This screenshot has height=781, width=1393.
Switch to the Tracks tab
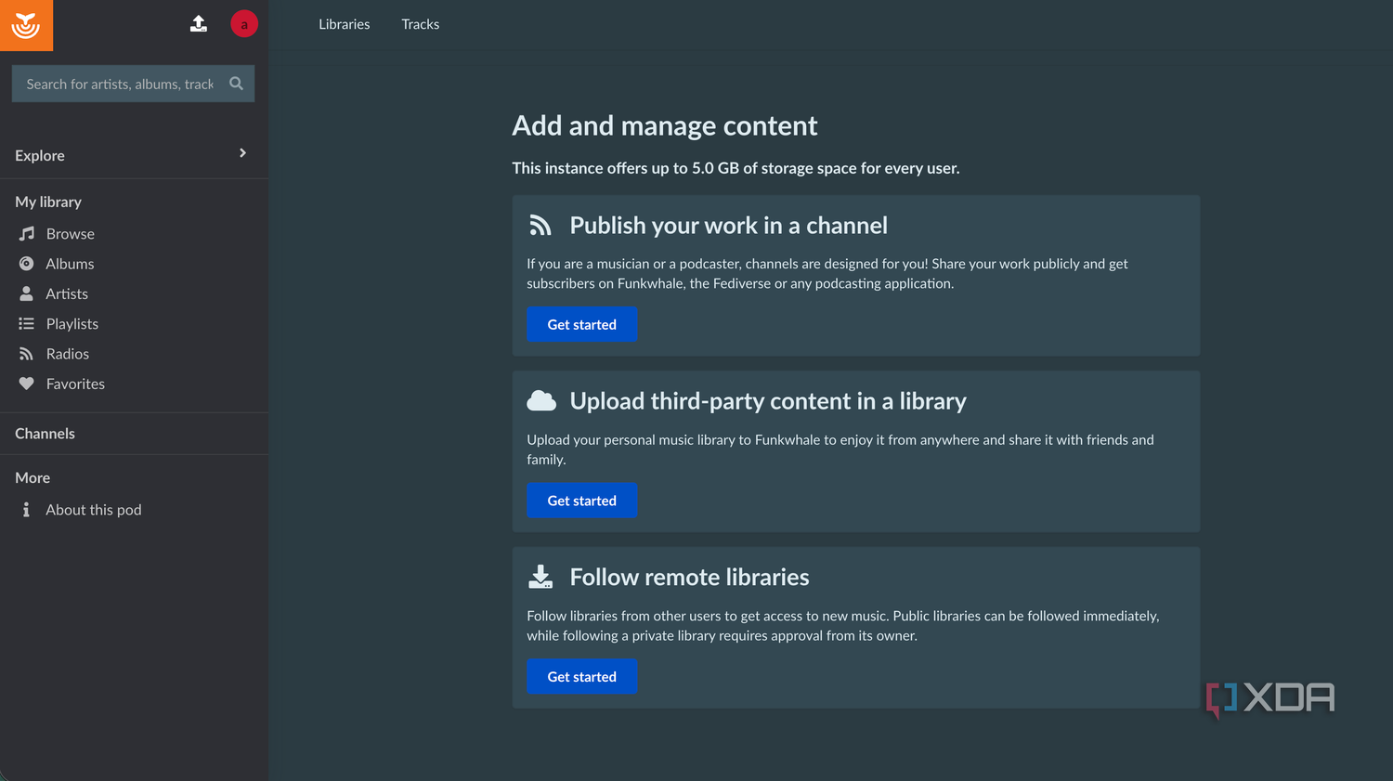pyautogui.click(x=421, y=24)
